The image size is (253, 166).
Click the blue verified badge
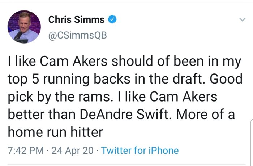pos(113,20)
